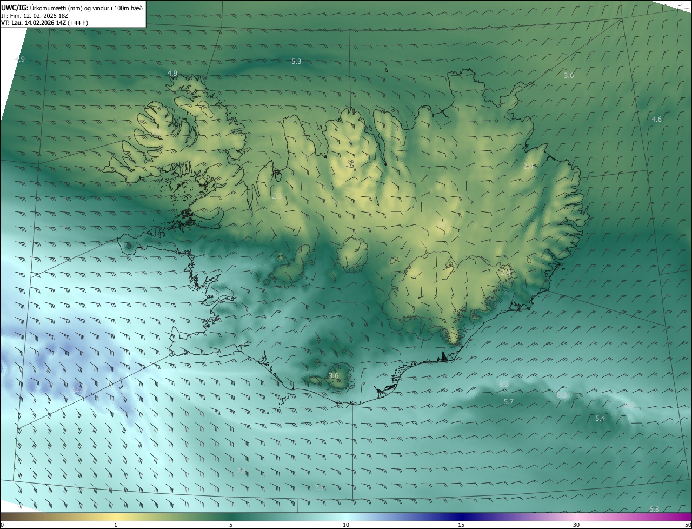Click the UWC/IG Úrkomumætti title line
The width and height of the screenshot is (692, 529).
coord(72,7)
